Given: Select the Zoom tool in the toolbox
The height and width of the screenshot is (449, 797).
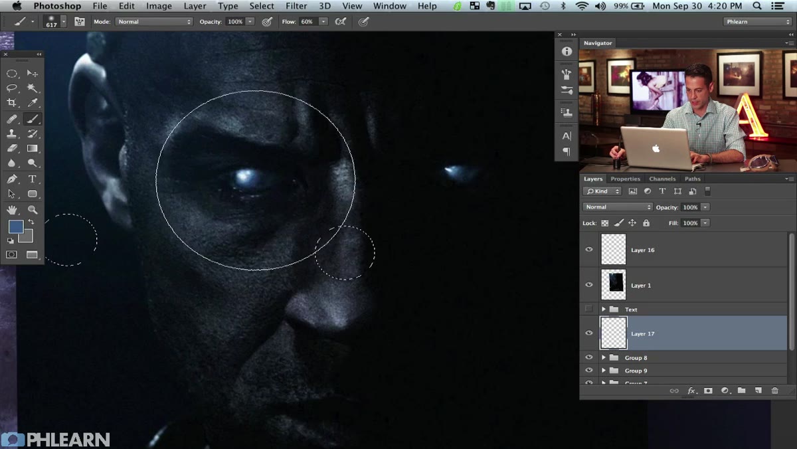Looking at the screenshot, I should [32, 210].
